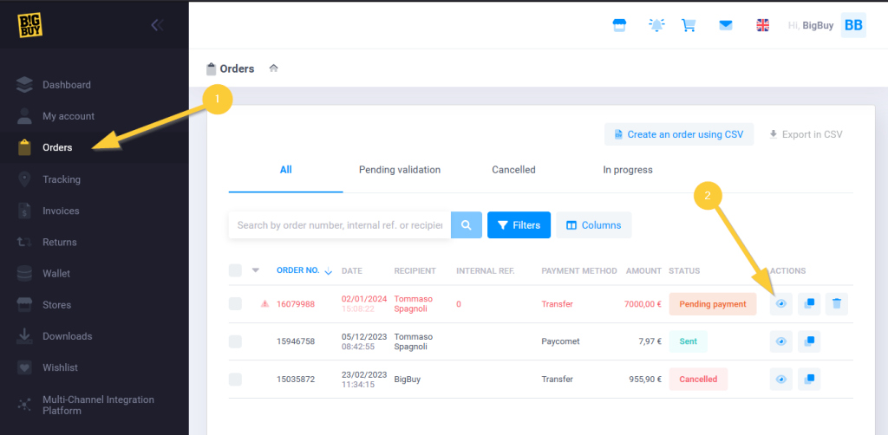888x435 pixels.
Task: Collapse the sidebar with double chevron
Action: pos(157,25)
